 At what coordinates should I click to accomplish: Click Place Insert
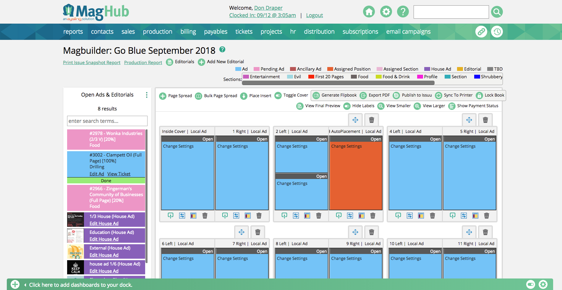click(x=256, y=96)
